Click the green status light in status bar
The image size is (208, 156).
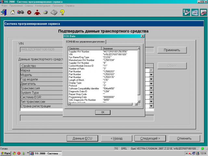[x=202, y=149]
